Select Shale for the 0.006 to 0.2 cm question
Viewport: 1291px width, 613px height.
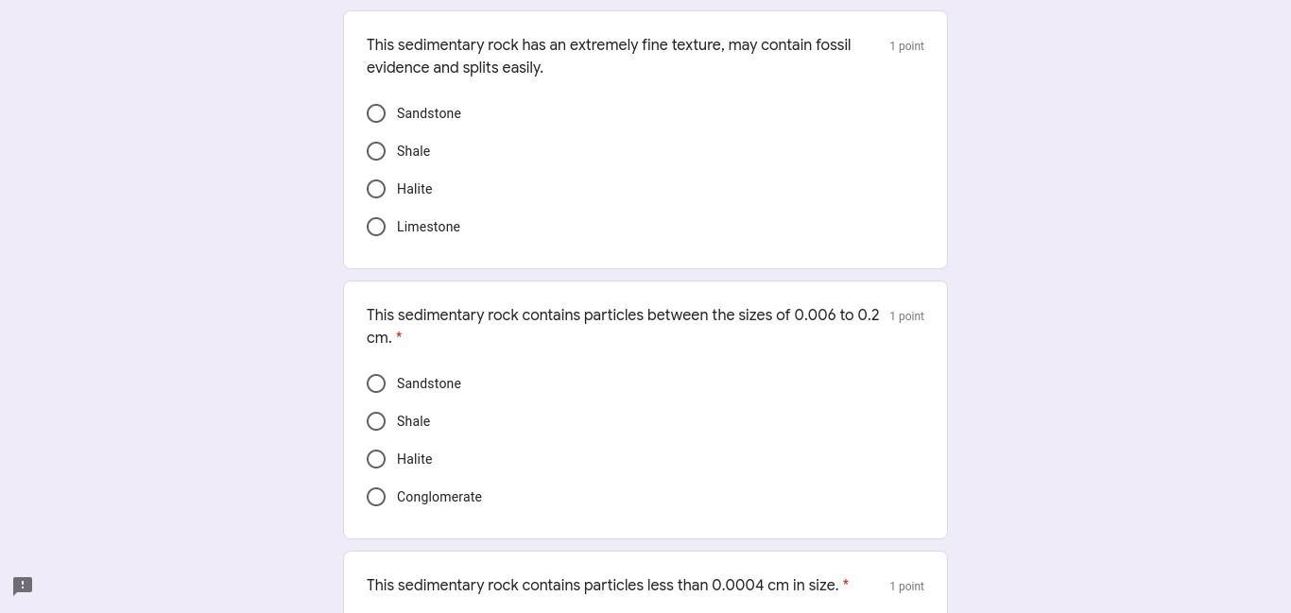tap(376, 421)
